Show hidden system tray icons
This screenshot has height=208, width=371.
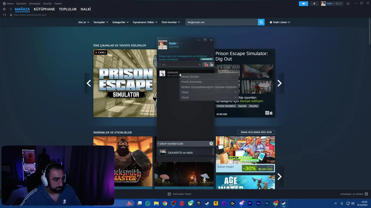pyautogui.click(x=336, y=203)
